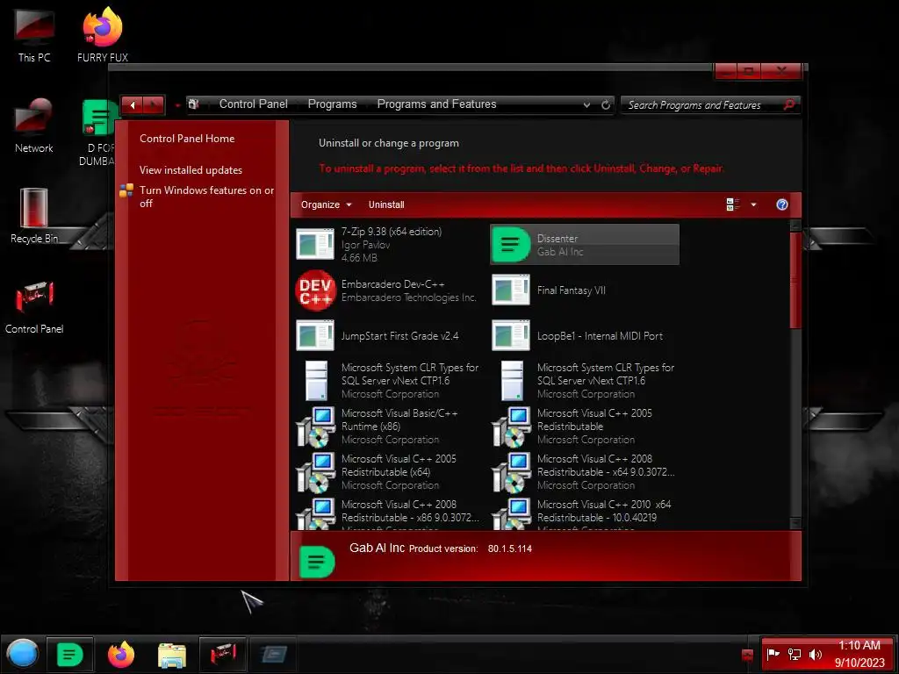Expand the address bar history dropdown
899x674 pixels.
586,105
